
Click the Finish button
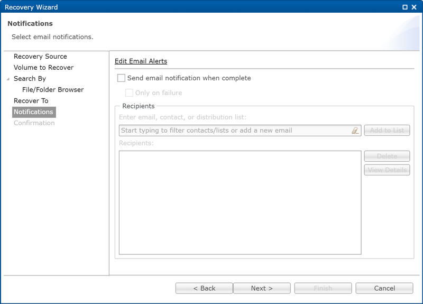point(323,288)
